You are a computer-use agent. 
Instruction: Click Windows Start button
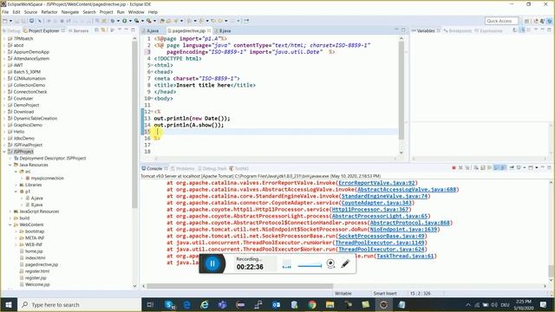click(9, 304)
